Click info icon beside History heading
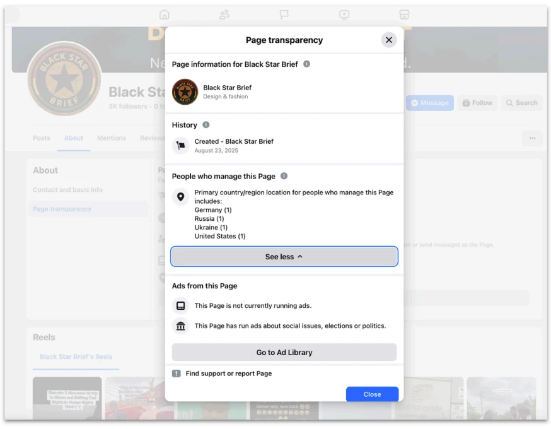 [206, 125]
